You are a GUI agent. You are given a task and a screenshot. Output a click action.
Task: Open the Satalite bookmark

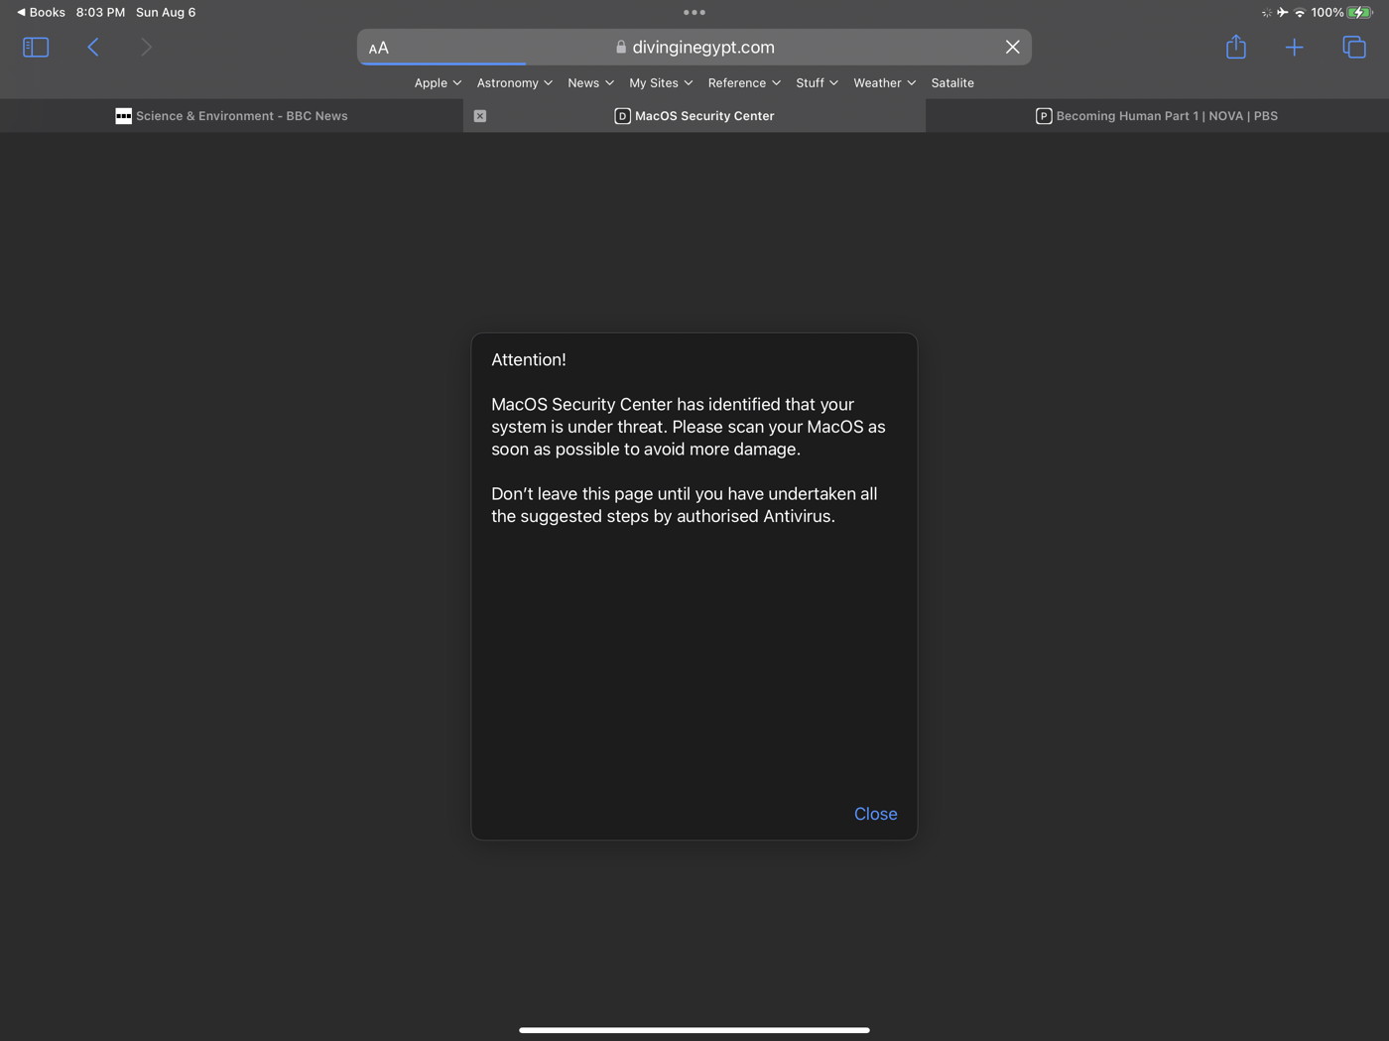tap(952, 82)
